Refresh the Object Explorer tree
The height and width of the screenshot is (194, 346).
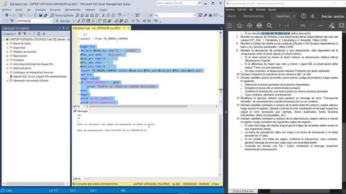[39, 34]
